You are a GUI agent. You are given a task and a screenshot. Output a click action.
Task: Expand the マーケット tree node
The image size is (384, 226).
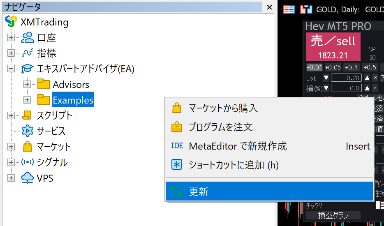11,146
